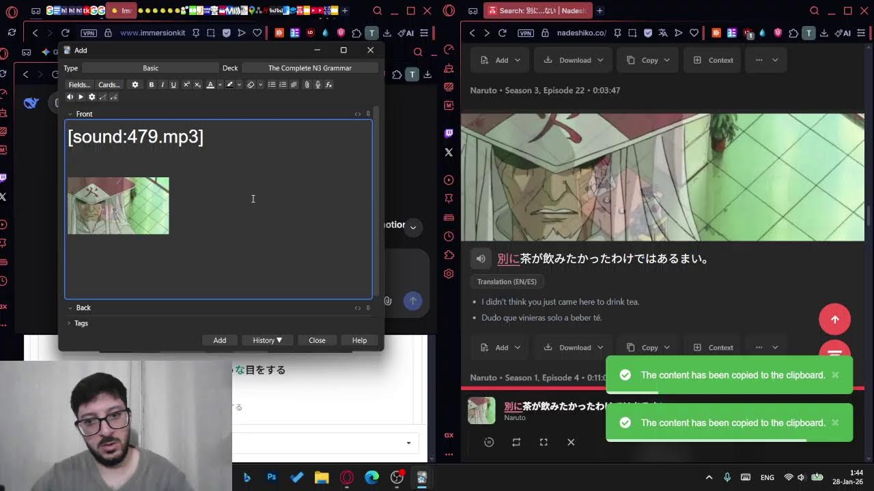Expand the Back field section

tap(70, 308)
